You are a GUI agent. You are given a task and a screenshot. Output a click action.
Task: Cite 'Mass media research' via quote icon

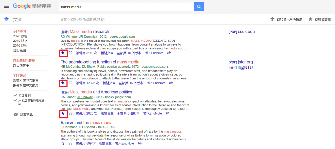click(71, 53)
